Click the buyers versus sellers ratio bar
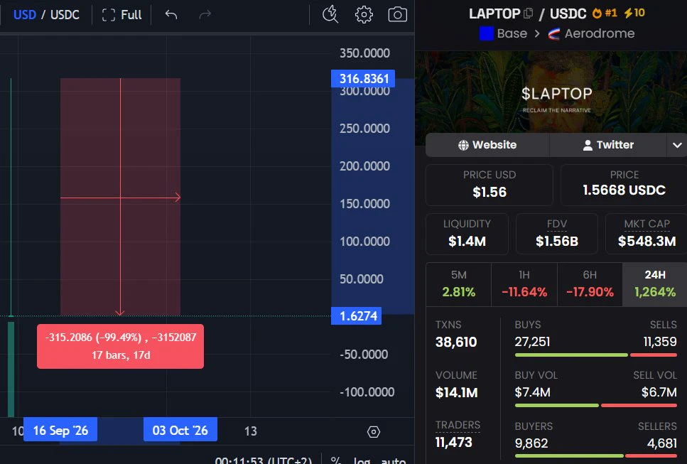This screenshot has height=464, width=687. coord(596,455)
